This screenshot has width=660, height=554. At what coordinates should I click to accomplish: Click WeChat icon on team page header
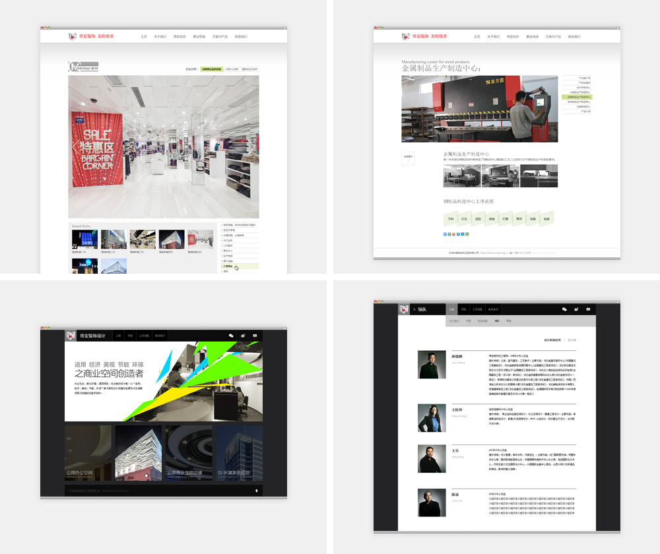click(x=564, y=309)
